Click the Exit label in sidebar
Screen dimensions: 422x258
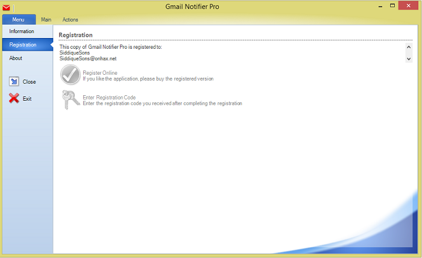[x=27, y=99]
